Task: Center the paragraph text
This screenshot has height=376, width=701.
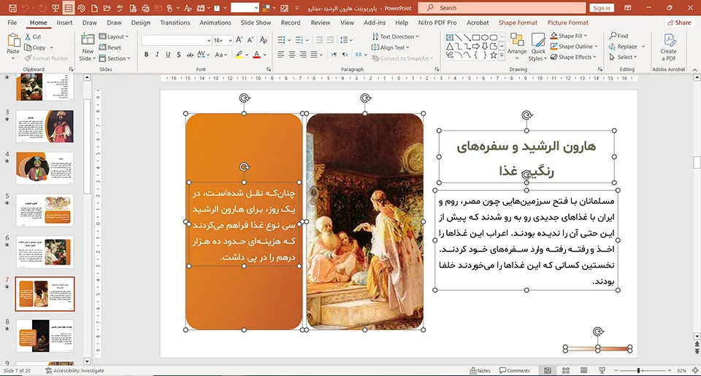Action: 292,55
